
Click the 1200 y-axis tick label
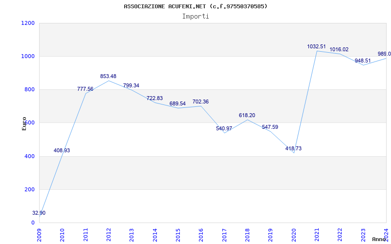28,23
